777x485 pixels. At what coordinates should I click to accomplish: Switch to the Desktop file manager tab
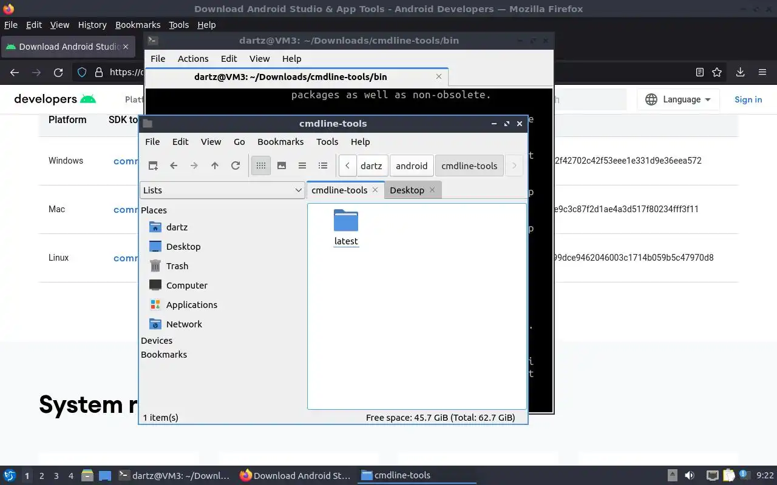[407, 190]
